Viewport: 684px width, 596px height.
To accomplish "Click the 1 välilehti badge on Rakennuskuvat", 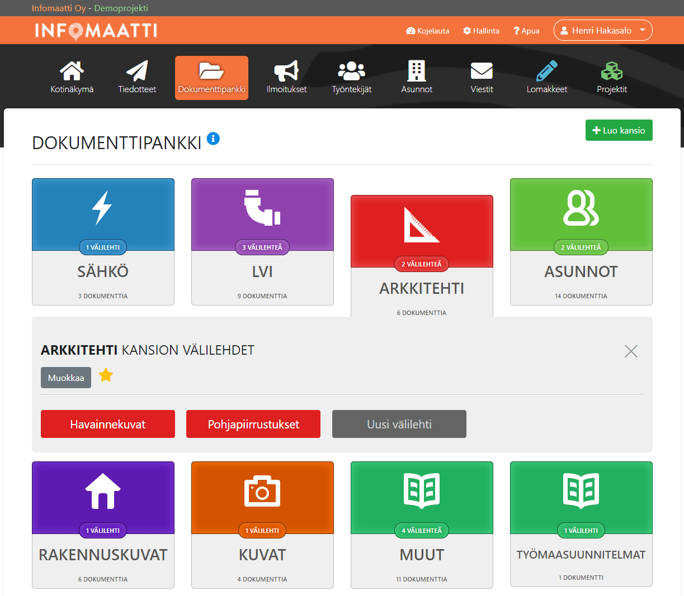I will click(x=103, y=530).
